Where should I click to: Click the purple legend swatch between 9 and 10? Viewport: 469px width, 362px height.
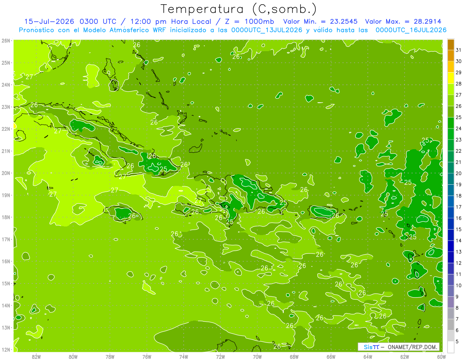click(x=451, y=291)
